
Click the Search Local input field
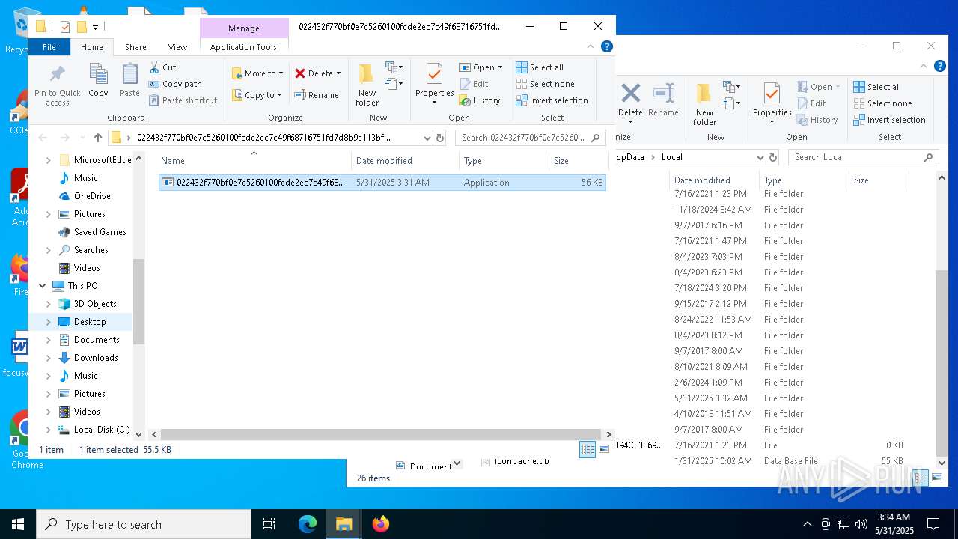(864, 157)
